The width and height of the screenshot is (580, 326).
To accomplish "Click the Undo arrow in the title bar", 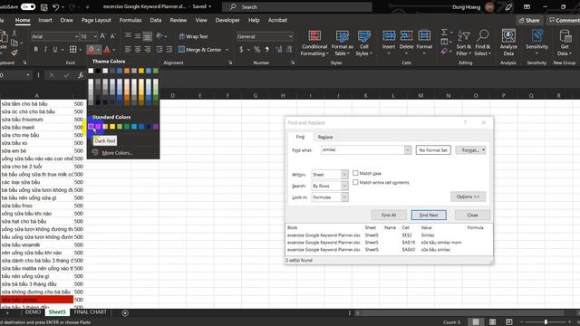I will (55, 6).
